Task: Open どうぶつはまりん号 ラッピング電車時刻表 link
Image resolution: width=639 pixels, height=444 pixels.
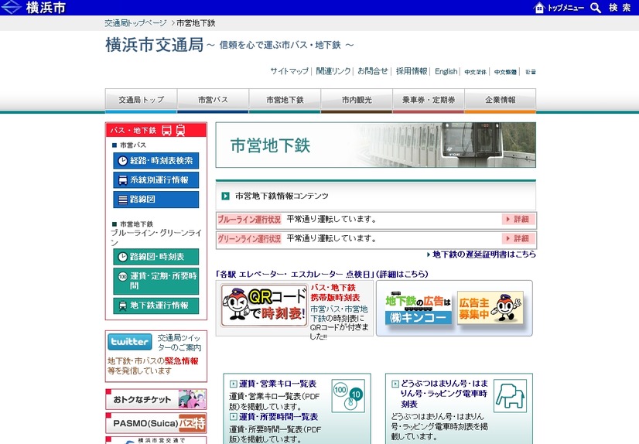Action: pyautogui.click(x=444, y=394)
